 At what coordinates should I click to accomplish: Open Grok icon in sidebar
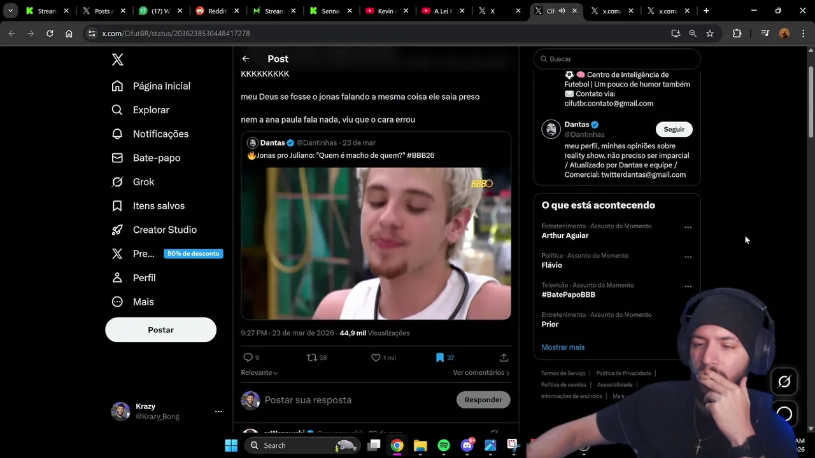[x=117, y=182]
